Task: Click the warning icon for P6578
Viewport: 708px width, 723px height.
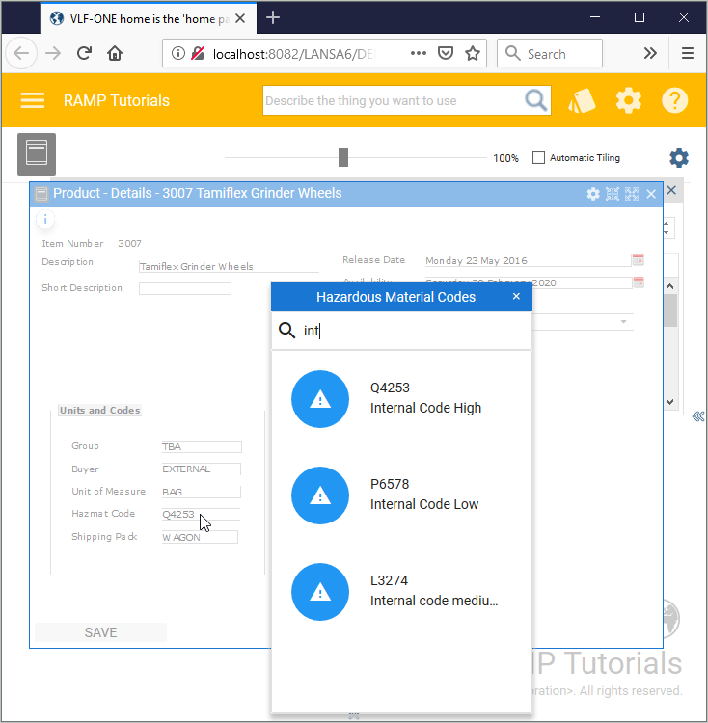Action: tap(320, 495)
